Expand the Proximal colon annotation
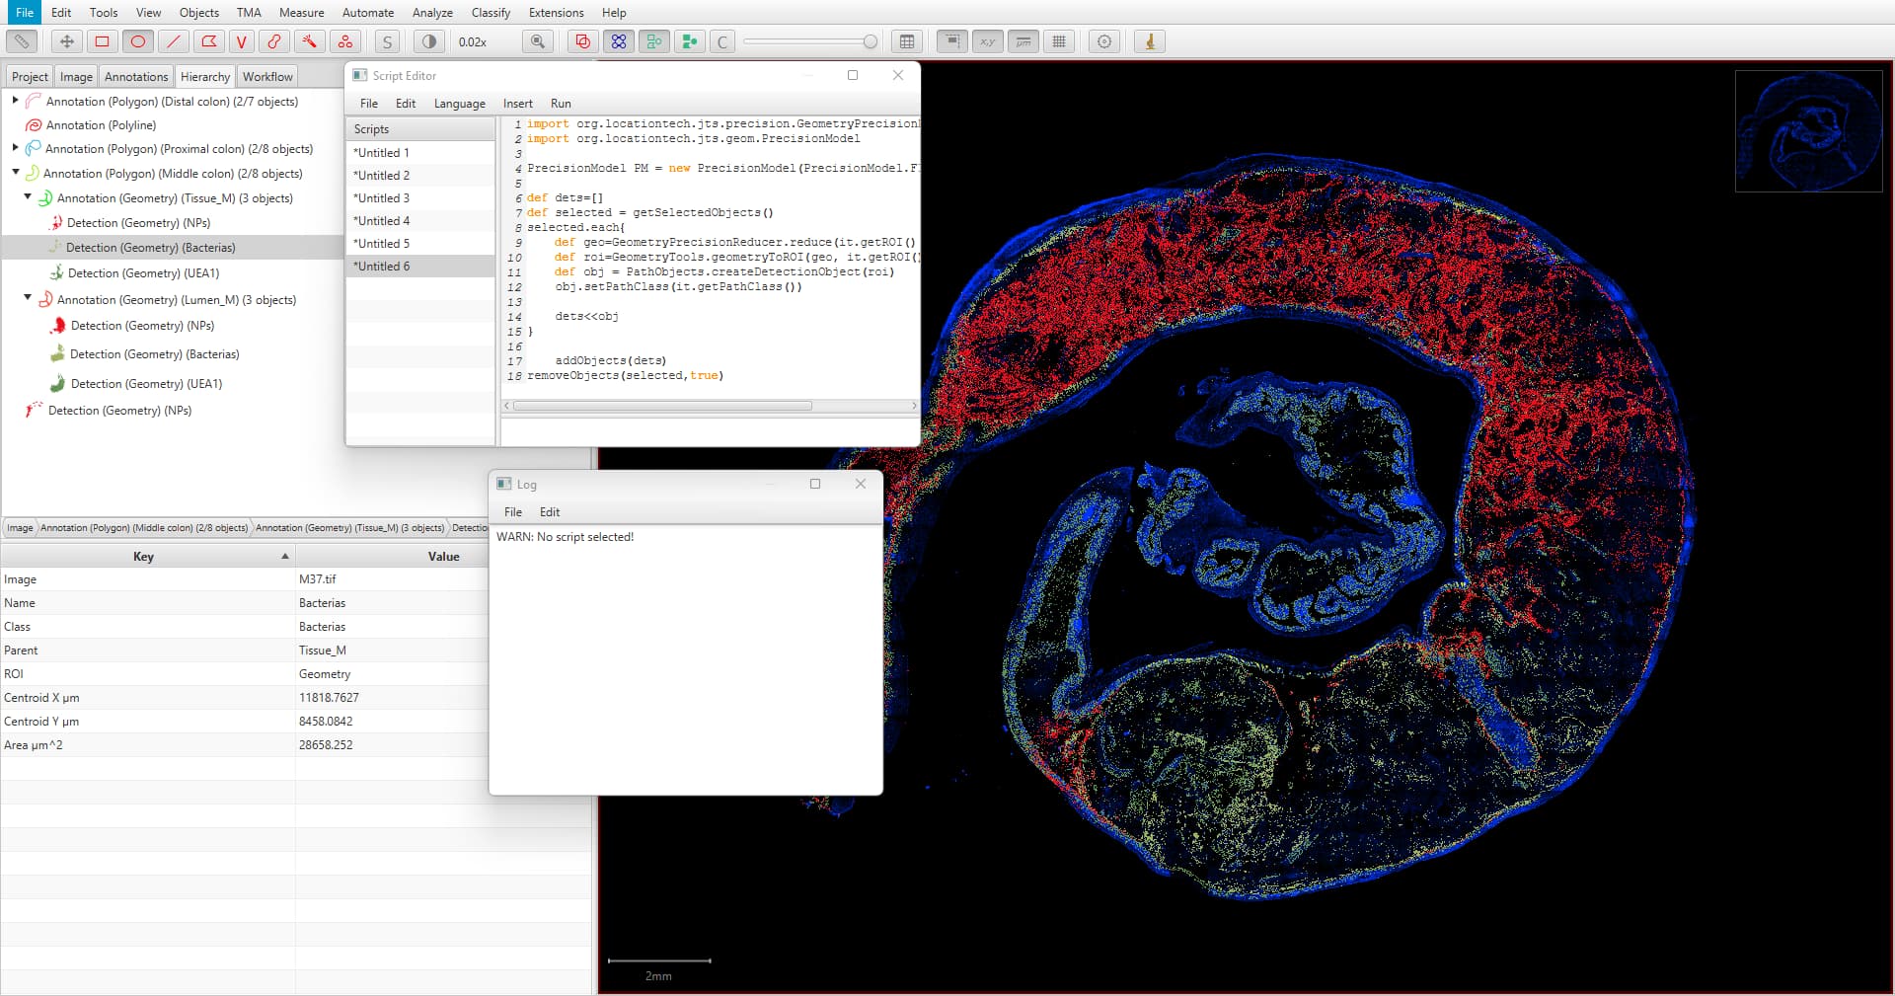1895x996 pixels. (14, 148)
